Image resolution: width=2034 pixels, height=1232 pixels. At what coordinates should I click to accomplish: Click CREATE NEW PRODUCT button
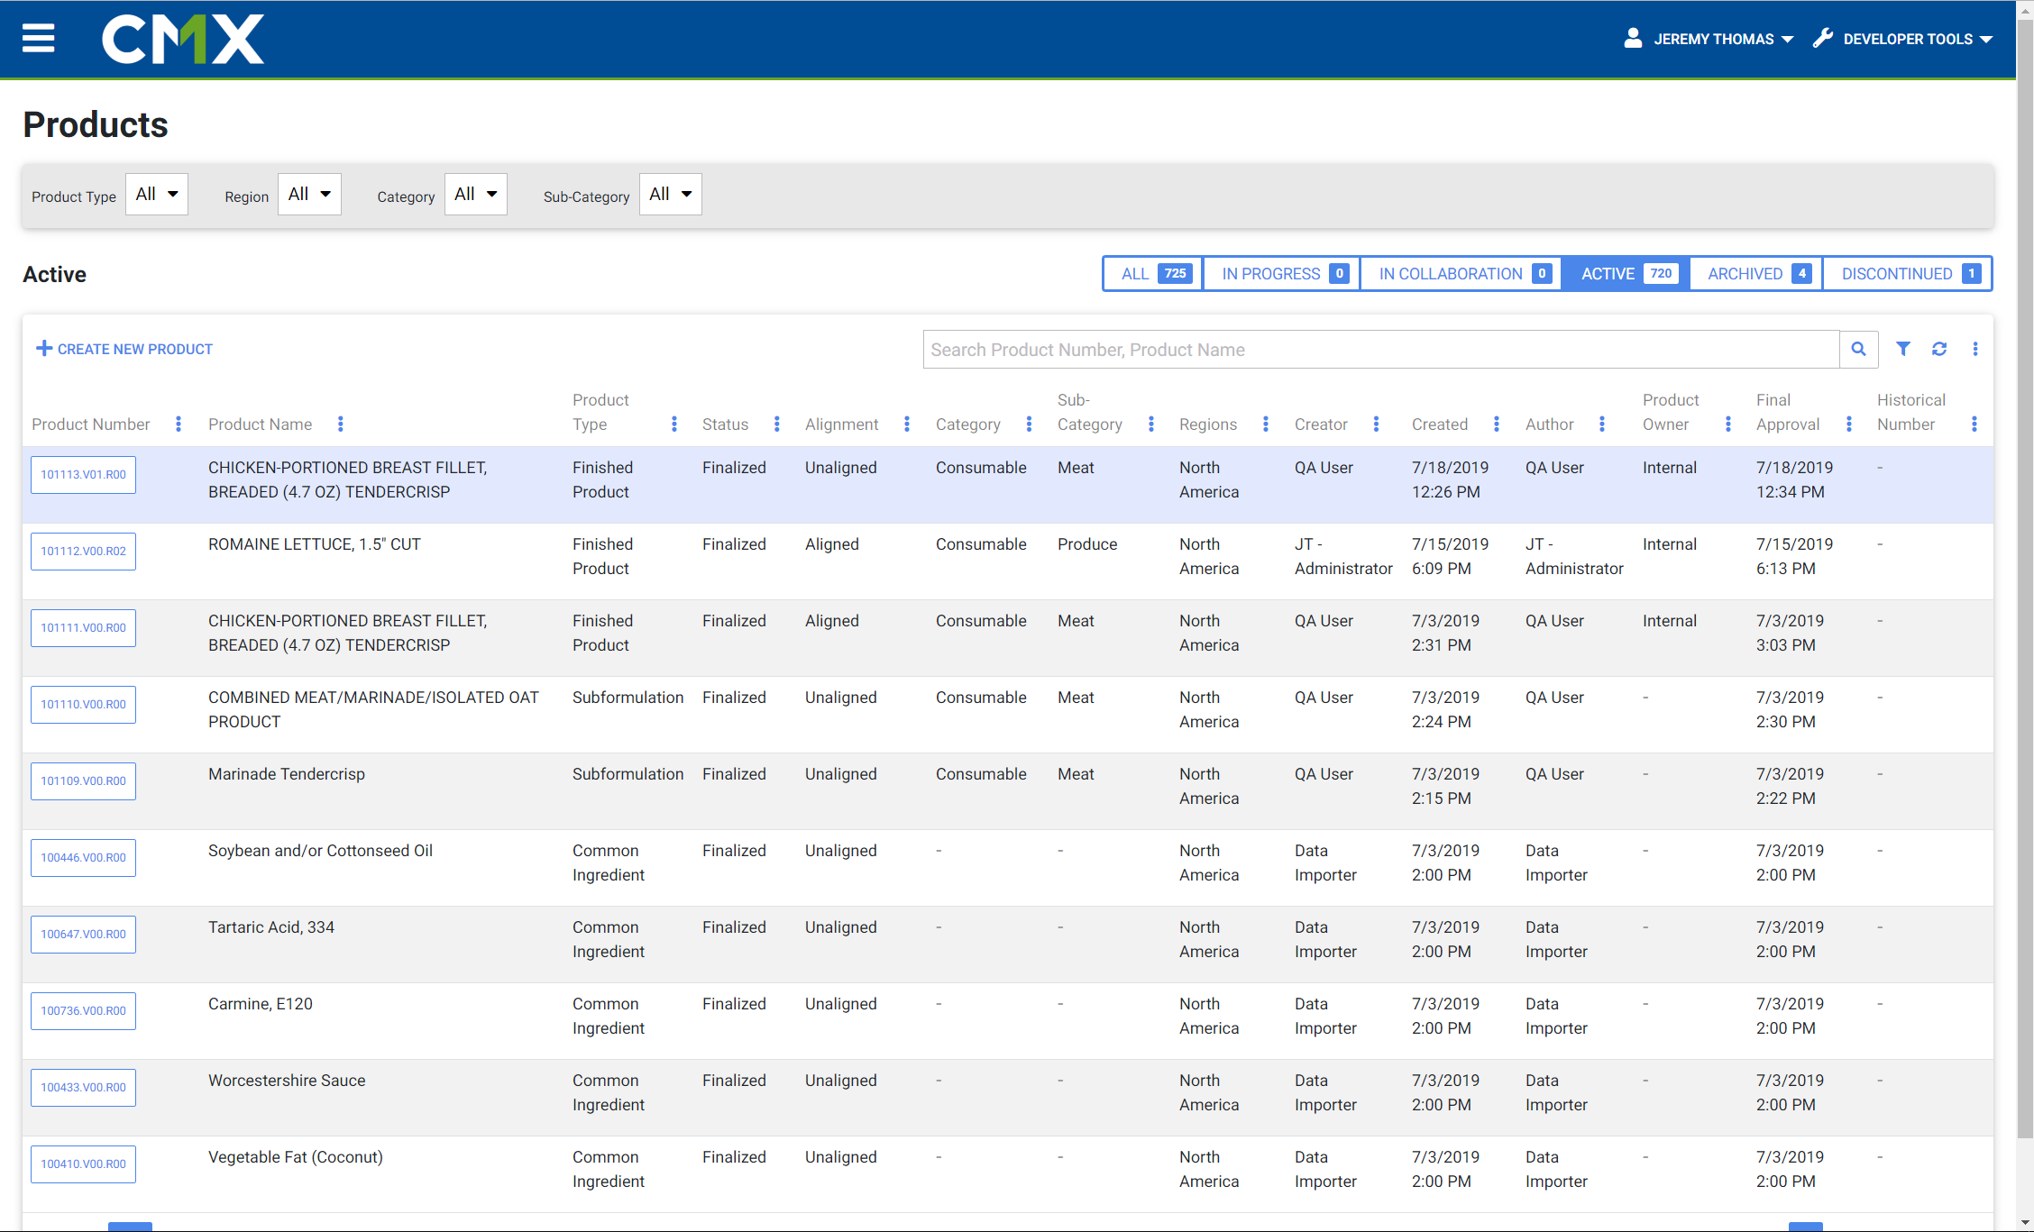coord(126,347)
